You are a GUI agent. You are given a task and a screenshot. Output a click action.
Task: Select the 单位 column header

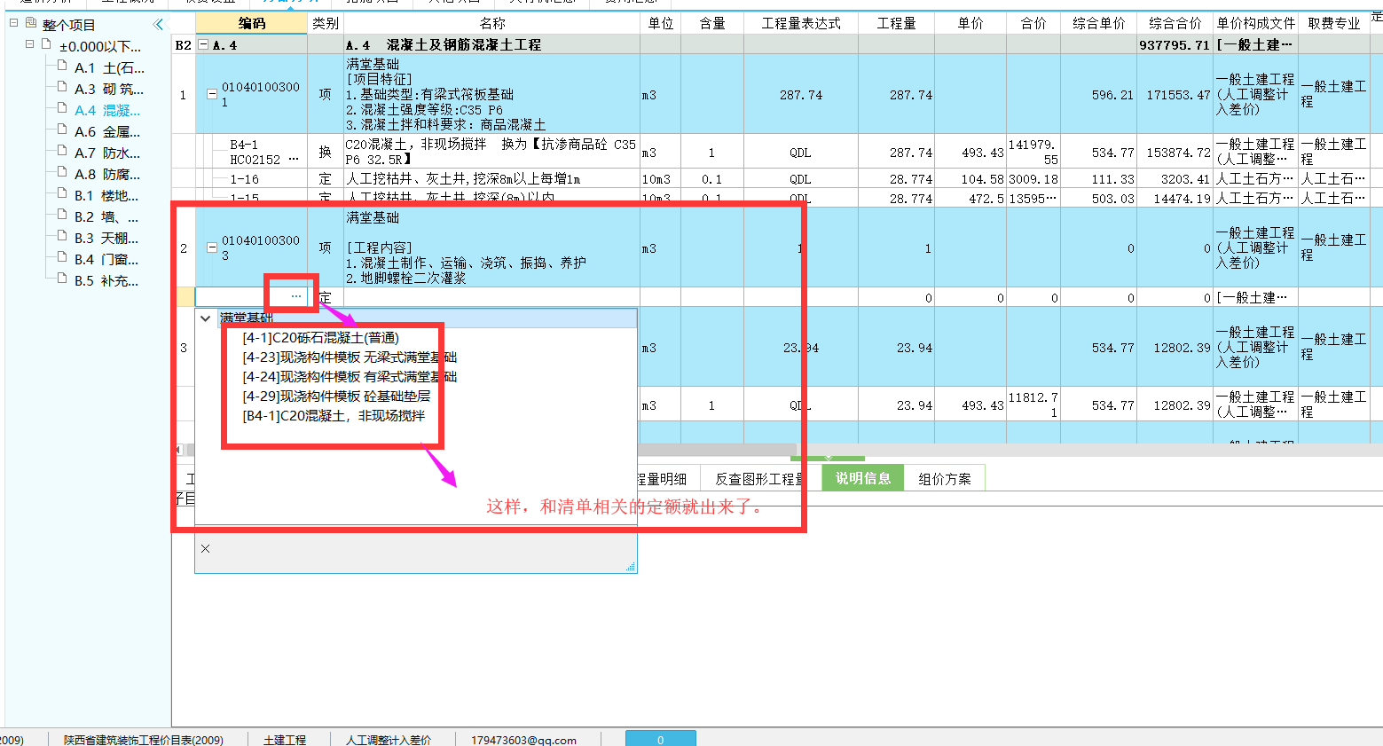(x=661, y=23)
